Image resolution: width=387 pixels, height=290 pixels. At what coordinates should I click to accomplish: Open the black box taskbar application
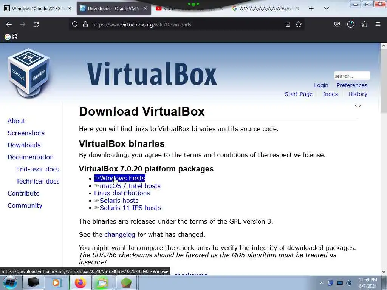pos(34,282)
